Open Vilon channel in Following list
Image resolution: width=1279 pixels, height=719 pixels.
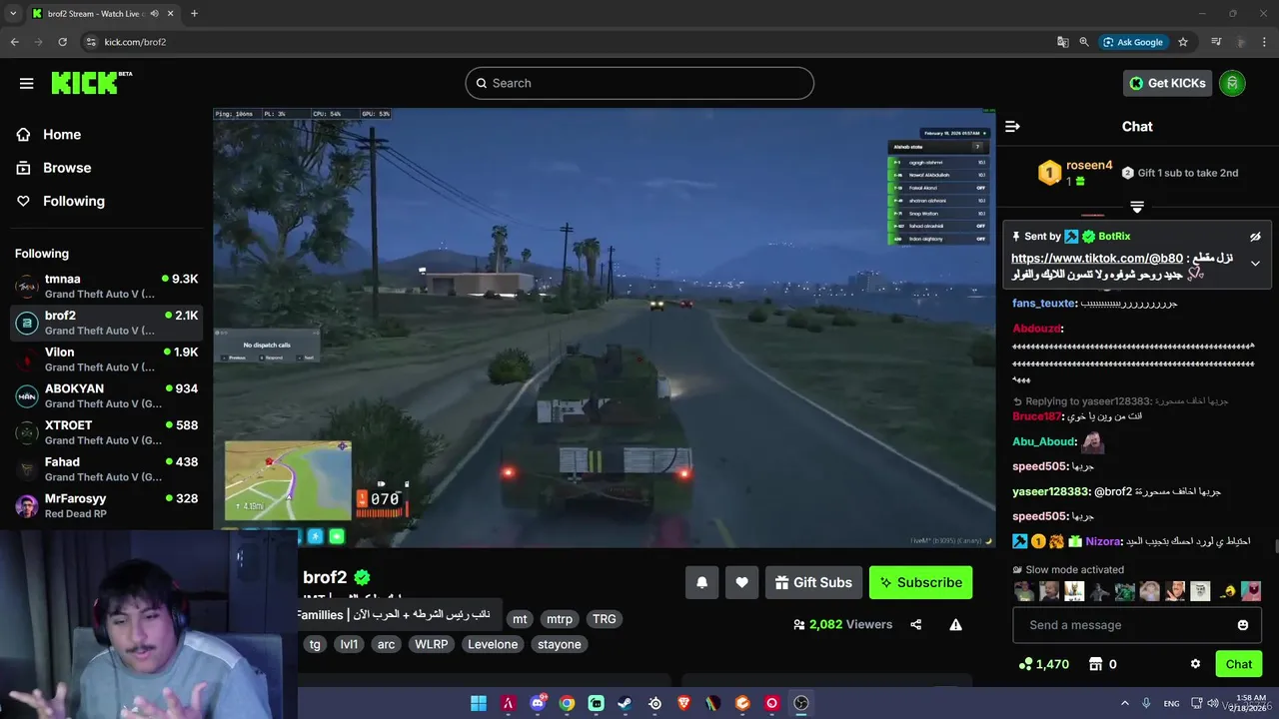pyautogui.click(x=106, y=359)
